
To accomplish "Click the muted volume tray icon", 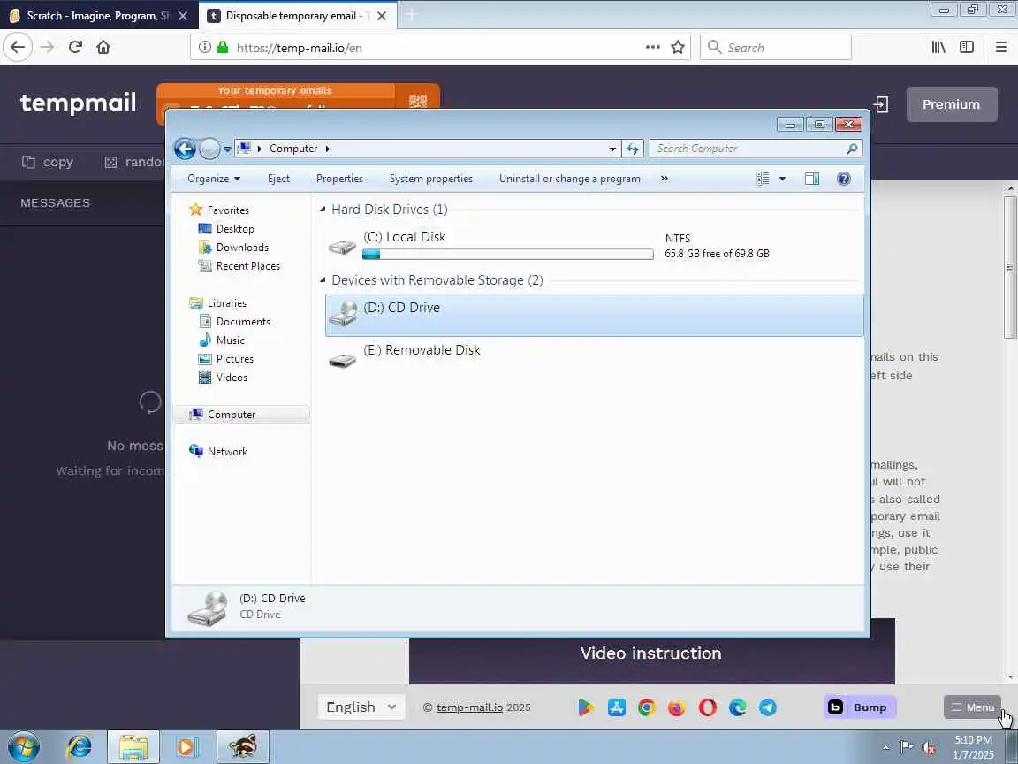I will [929, 747].
